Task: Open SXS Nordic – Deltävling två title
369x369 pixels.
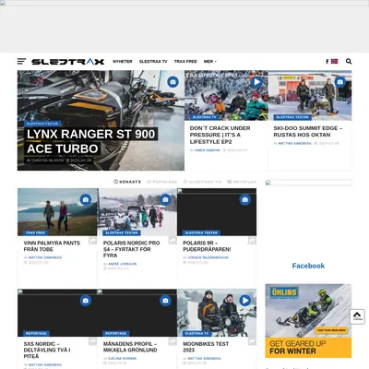Action: (x=47, y=350)
